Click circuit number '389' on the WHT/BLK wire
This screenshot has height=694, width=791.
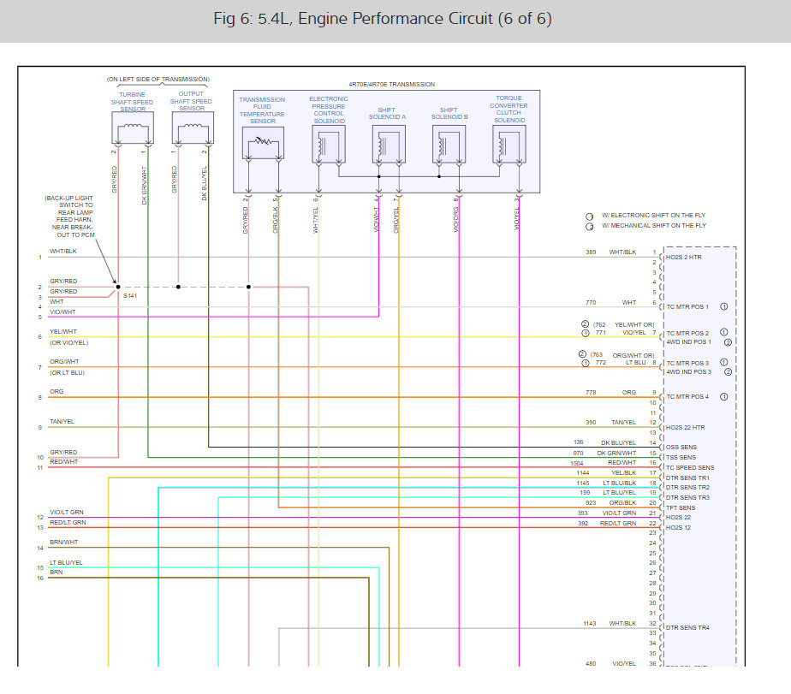[591, 252]
